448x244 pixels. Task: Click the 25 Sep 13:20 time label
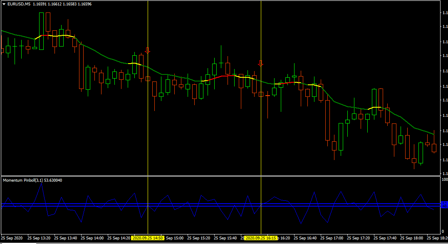coord(39,238)
